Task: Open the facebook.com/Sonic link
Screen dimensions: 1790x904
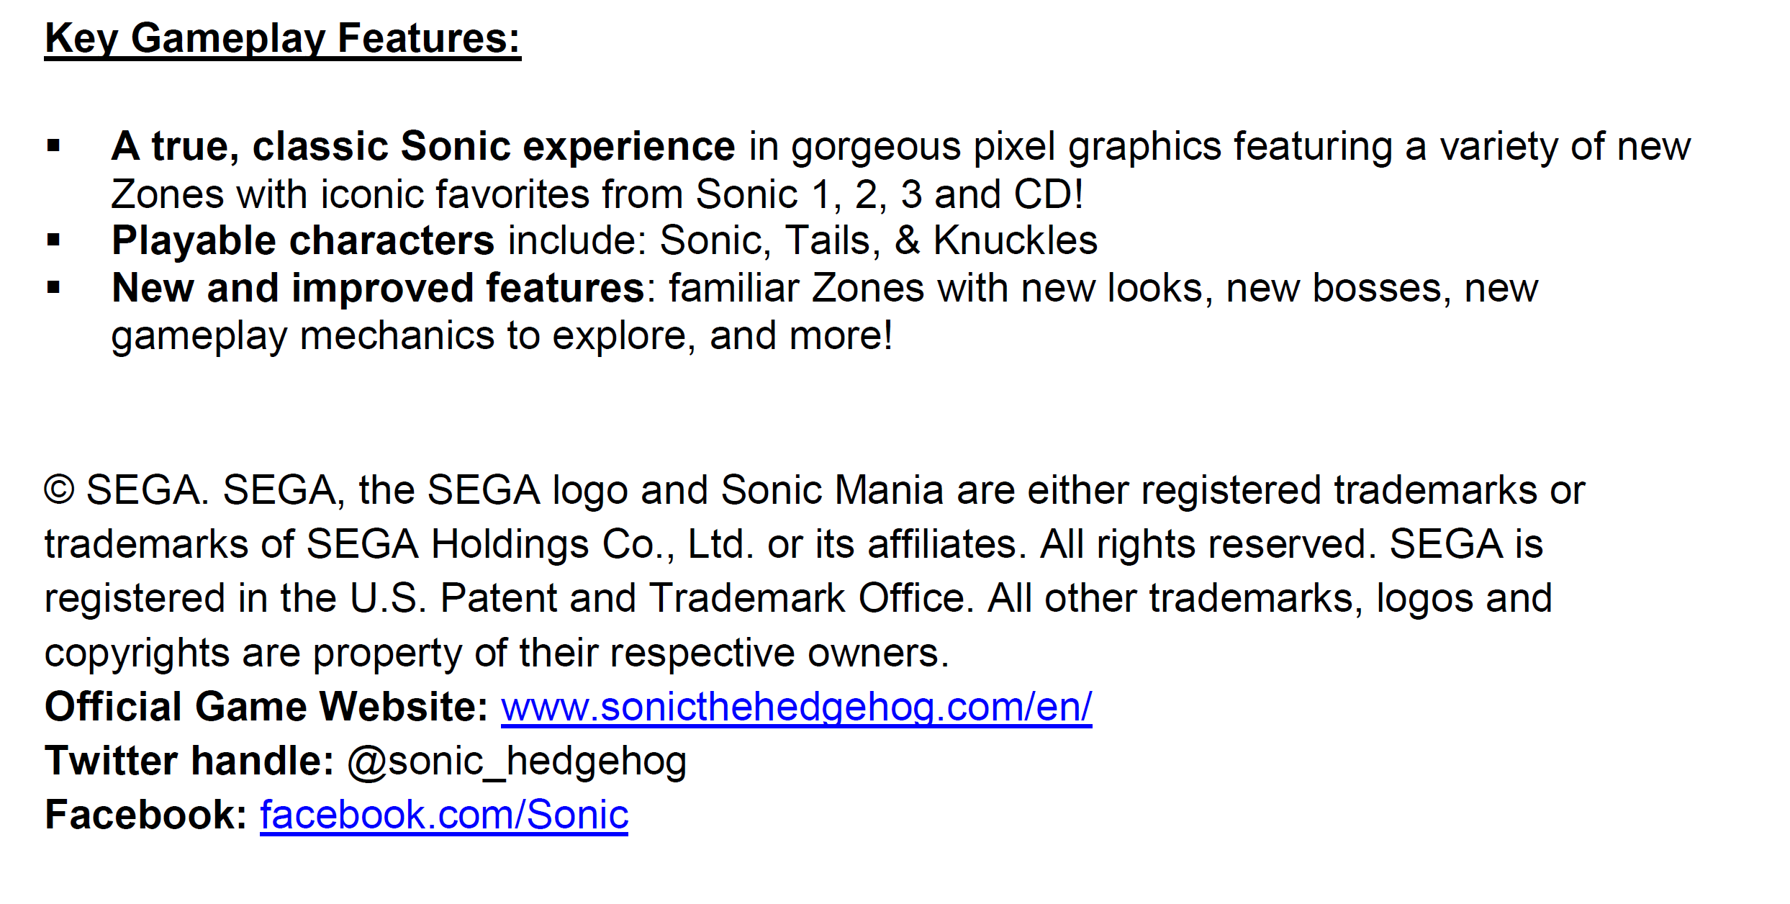Action: pyautogui.click(x=443, y=815)
